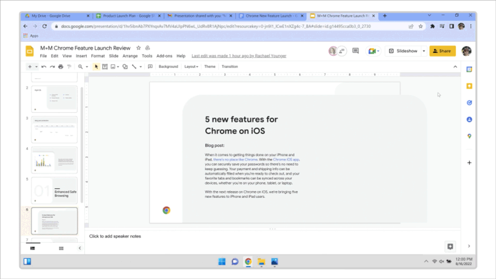496x279 pixels.
Task: Open the File menu
Action: point(43,56)
